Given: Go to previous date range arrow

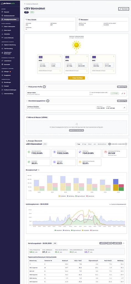Looking at the screenshot, I should click(x=110, y=144).
